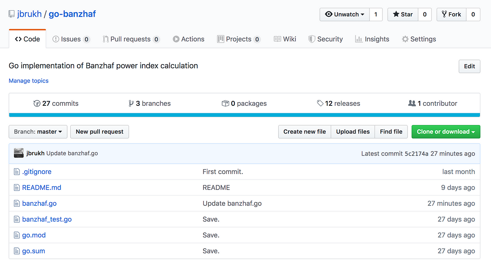Open the banzhaf_test.go file
The width and height of the screenshot is (491, 263).
pyautogui.click(x=47, y=219)
